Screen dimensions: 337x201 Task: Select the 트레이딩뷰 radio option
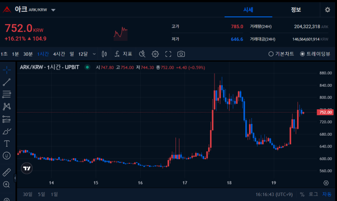tap(315, 54)
